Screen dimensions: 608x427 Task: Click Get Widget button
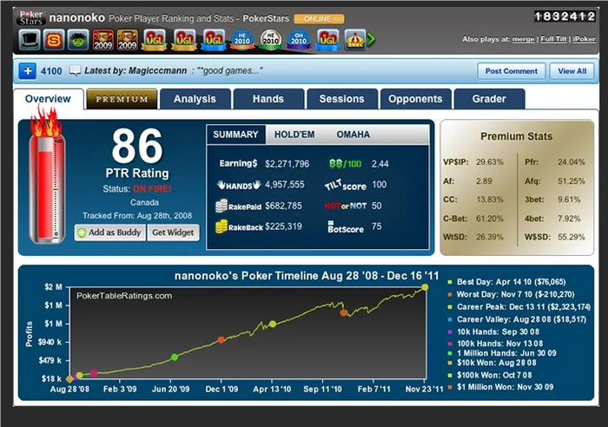173,233
